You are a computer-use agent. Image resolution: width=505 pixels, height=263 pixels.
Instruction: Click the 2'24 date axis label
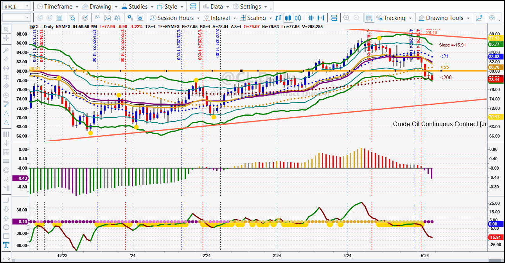click(x=207, y=256)
